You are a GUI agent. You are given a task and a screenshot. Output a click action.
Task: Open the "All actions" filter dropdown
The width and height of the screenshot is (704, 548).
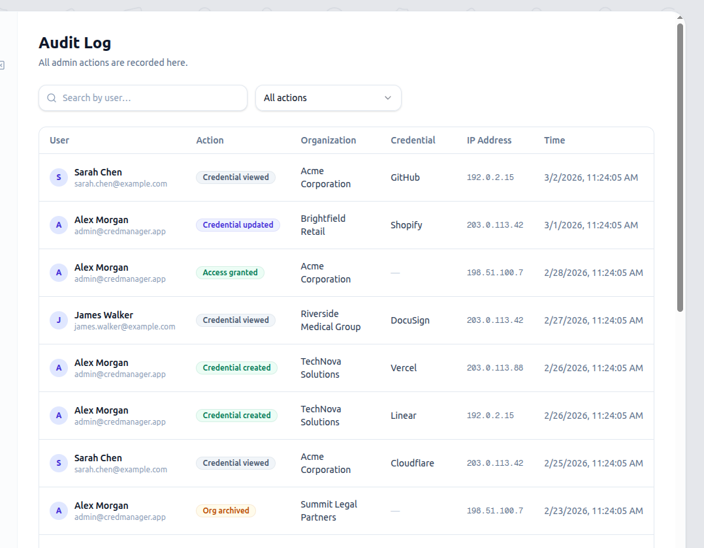(328, 98)
